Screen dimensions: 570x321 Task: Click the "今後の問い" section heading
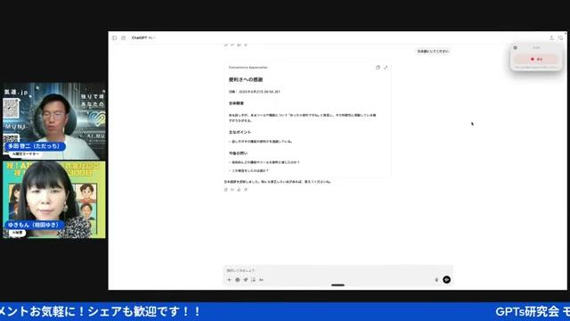(238, 153)
